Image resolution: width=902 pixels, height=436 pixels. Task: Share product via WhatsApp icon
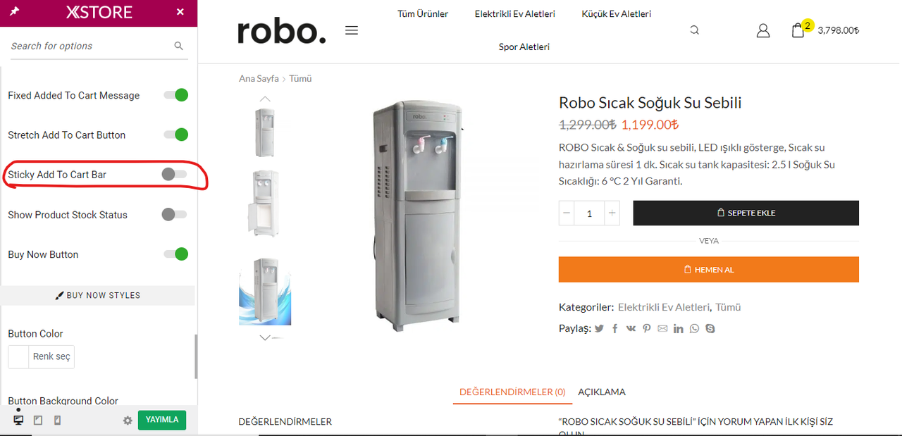[695, 328]
